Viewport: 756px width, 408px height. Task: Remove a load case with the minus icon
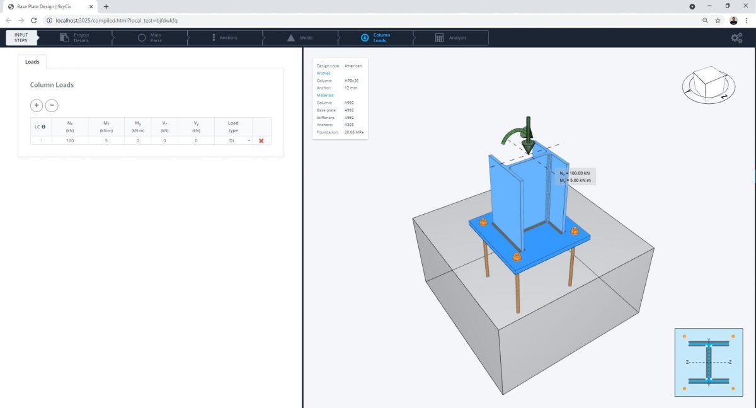[x=52, y=105]
